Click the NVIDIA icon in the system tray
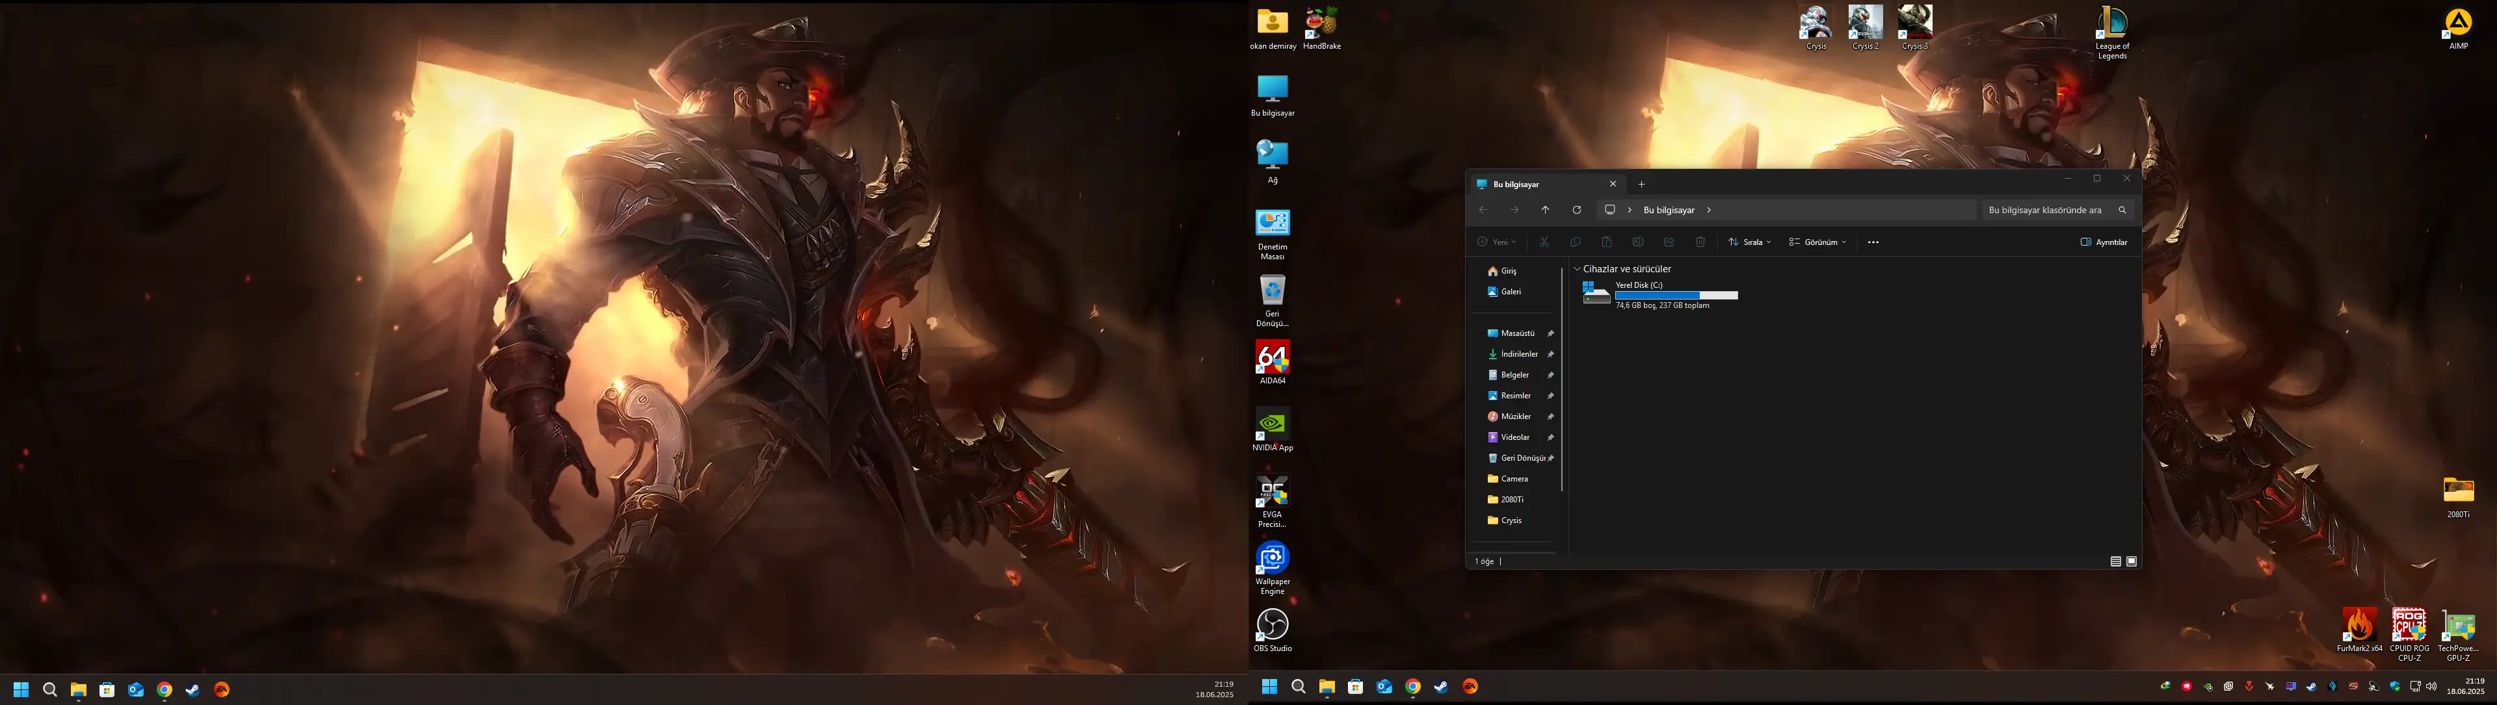Image resolution: width=2497 pixels, height=705 pixels. [x=2208, y=687]
